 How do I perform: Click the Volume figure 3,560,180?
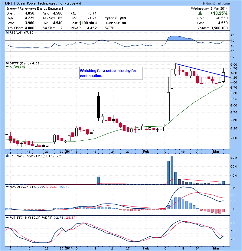[219, 28]
